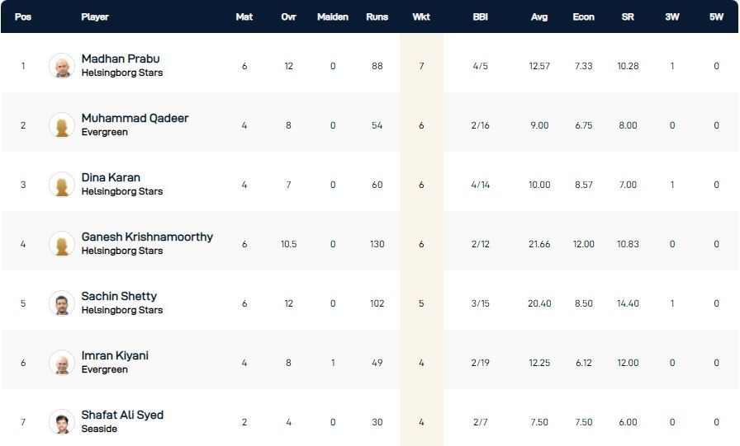Click Dina Karan's avatar icon
The image size is (740, 446).
pos(62,185)
